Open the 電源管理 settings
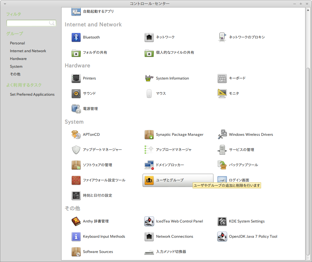The height and width of the screenshot is (262, 312). [x=76, y=108]
